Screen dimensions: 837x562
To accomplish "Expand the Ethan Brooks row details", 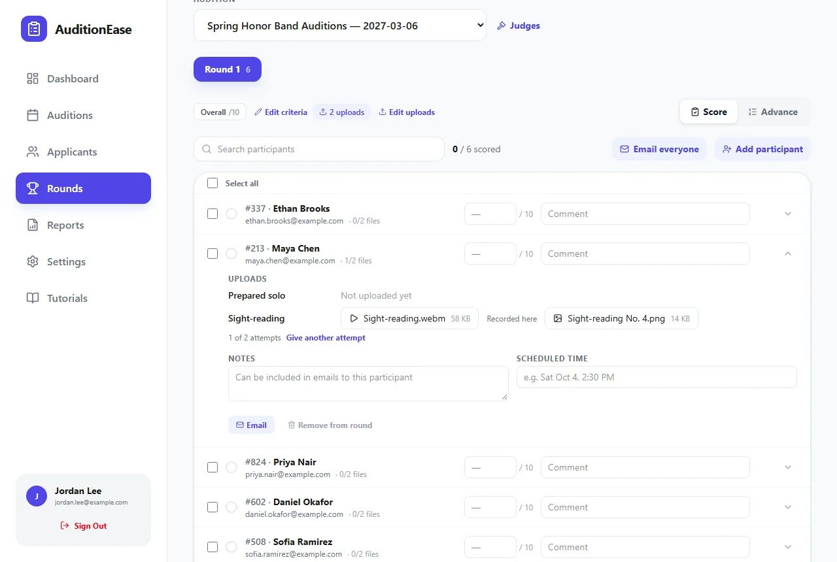I will (788, 214).
